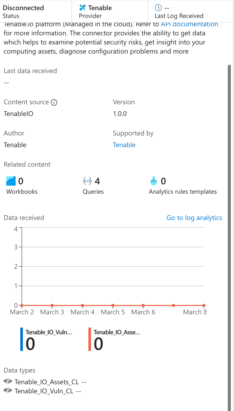The height and width of the screenshot is (411, 234).
Task: Click the Analytics rules flask icon
Action: (154, 181)
